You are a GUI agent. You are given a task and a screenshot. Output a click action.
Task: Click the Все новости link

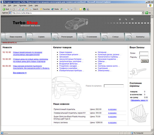click(20, 73)
